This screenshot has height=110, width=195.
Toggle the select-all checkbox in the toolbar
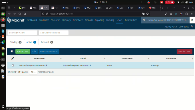pos(12,51)
